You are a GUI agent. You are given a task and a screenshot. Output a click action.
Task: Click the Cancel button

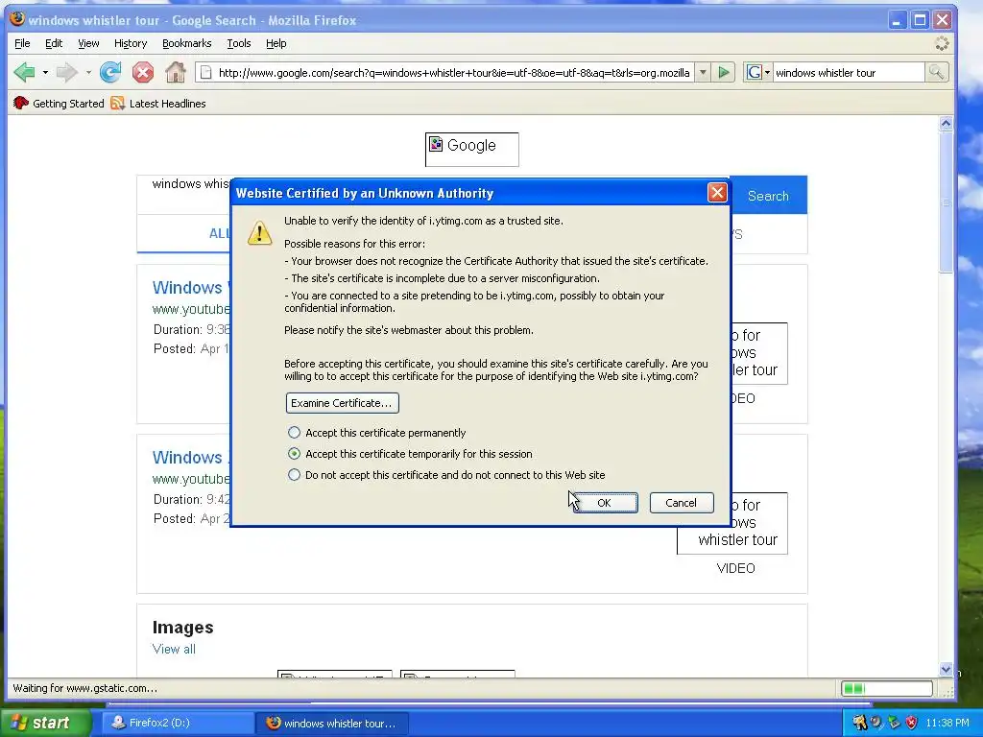pos(681,503)
